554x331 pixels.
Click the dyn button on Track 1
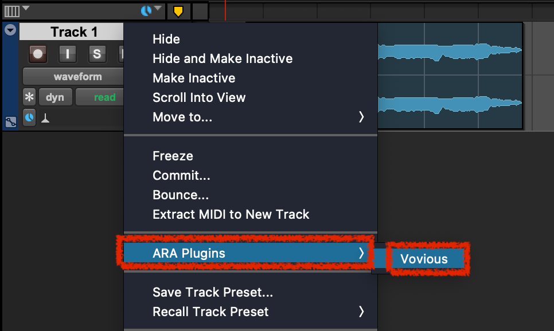[x=55, y=97]
